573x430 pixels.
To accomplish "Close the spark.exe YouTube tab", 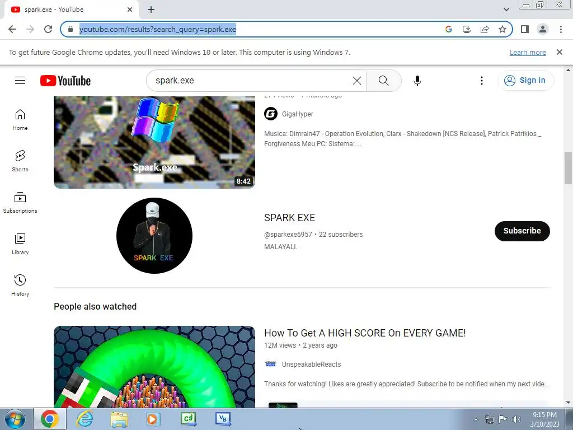I will pos(130,10).
